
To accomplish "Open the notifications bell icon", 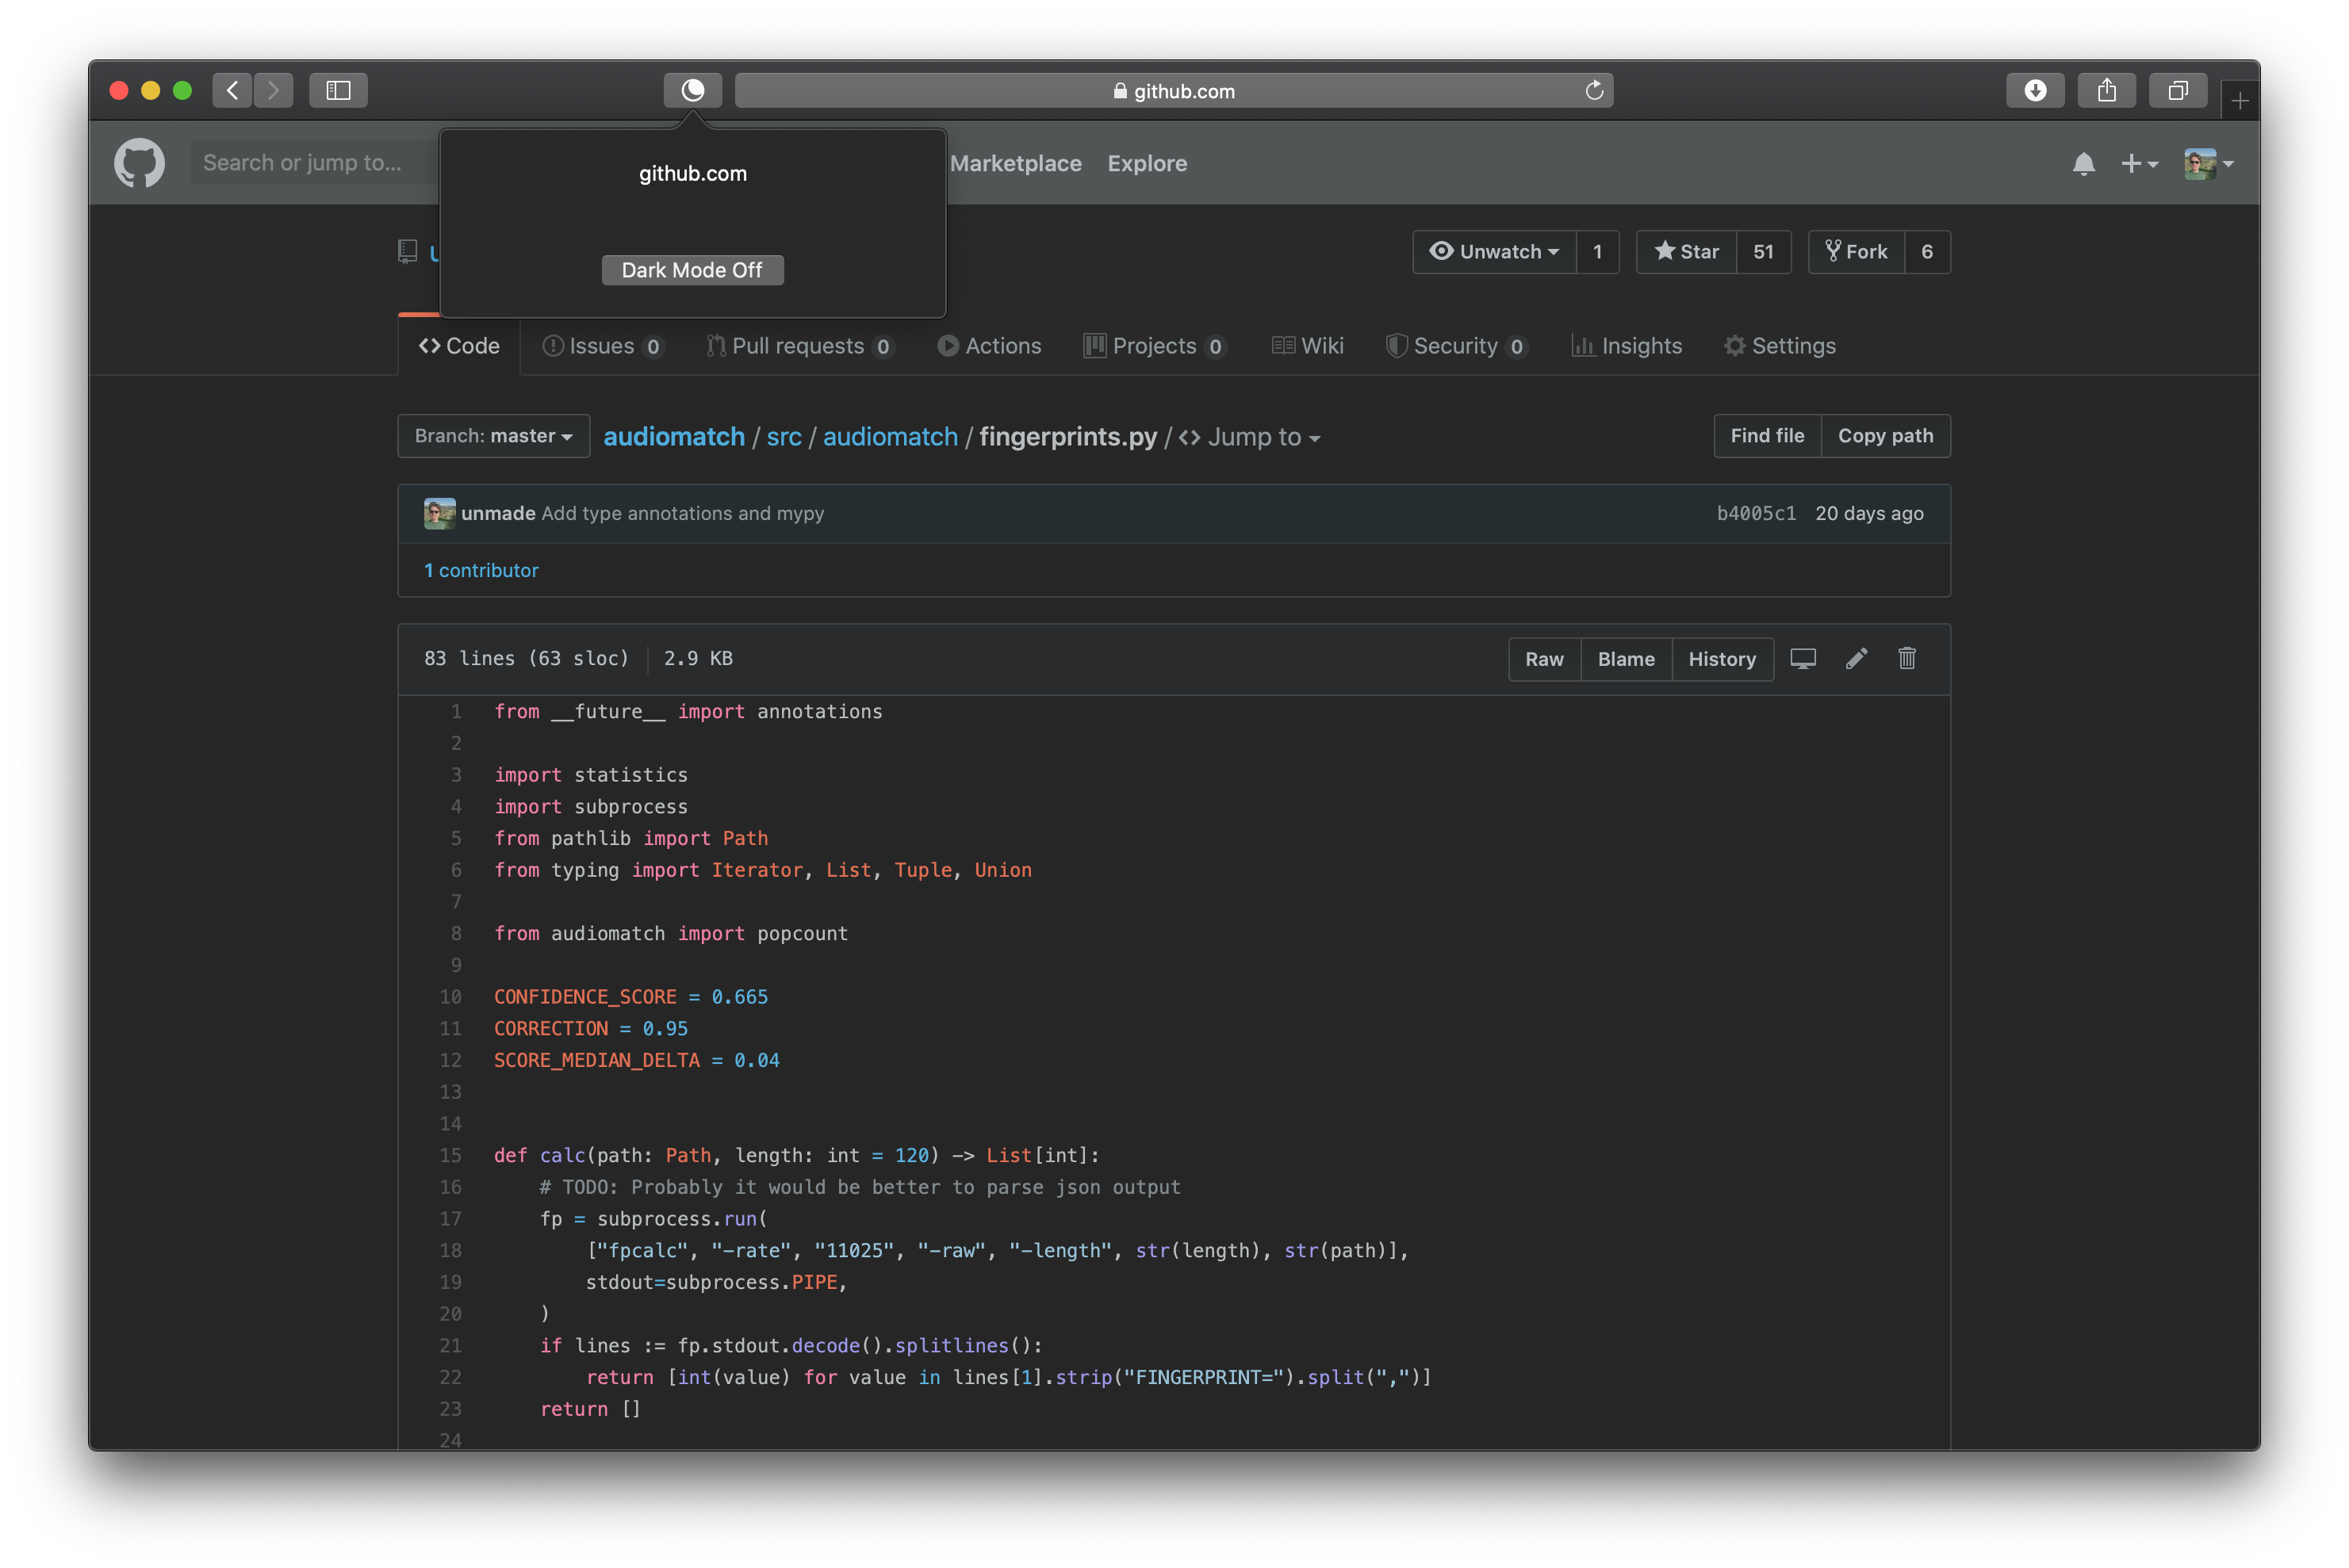I will click(2083, 164).
